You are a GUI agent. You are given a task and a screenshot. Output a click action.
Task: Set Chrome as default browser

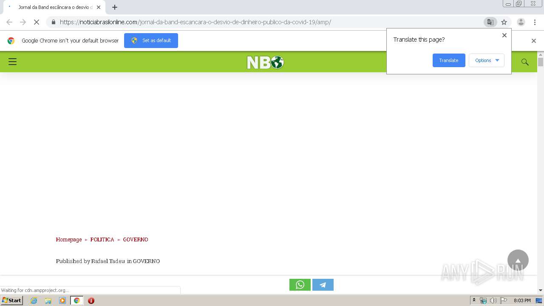click(x=151, y=40)
